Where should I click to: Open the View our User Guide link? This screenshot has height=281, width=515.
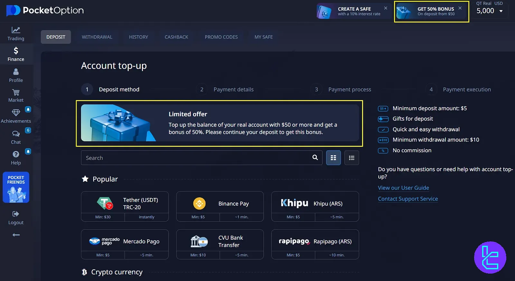(403, 188)
